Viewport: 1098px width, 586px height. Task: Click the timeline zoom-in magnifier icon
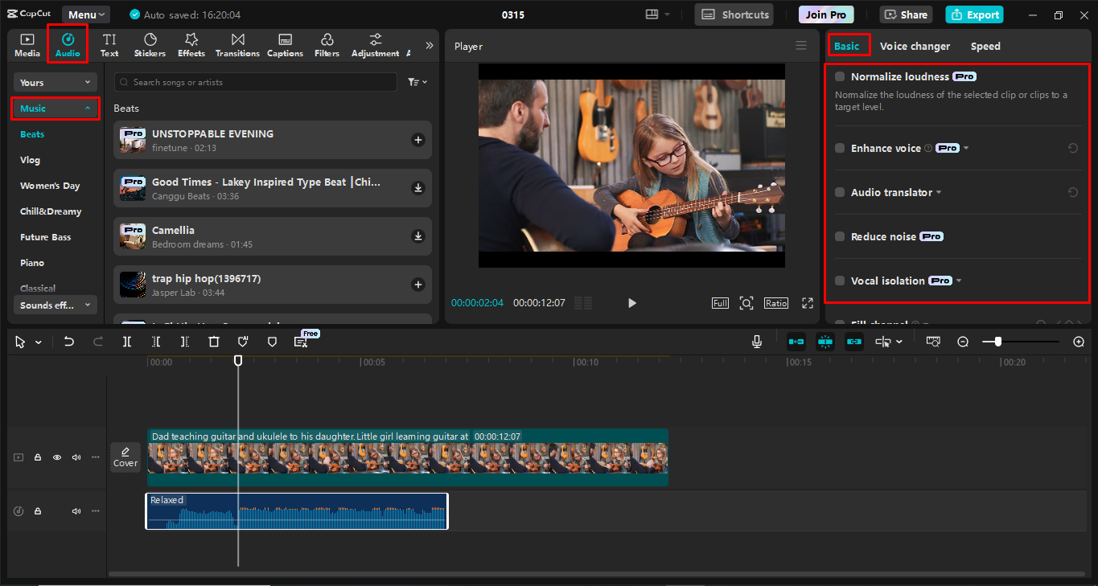[x=1079, y=341]
